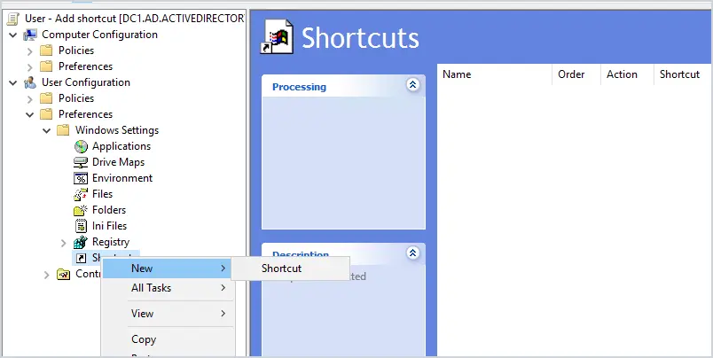Sort list by Name column header
The width and height of the screenshot is (713, 358).
(495, 74)
